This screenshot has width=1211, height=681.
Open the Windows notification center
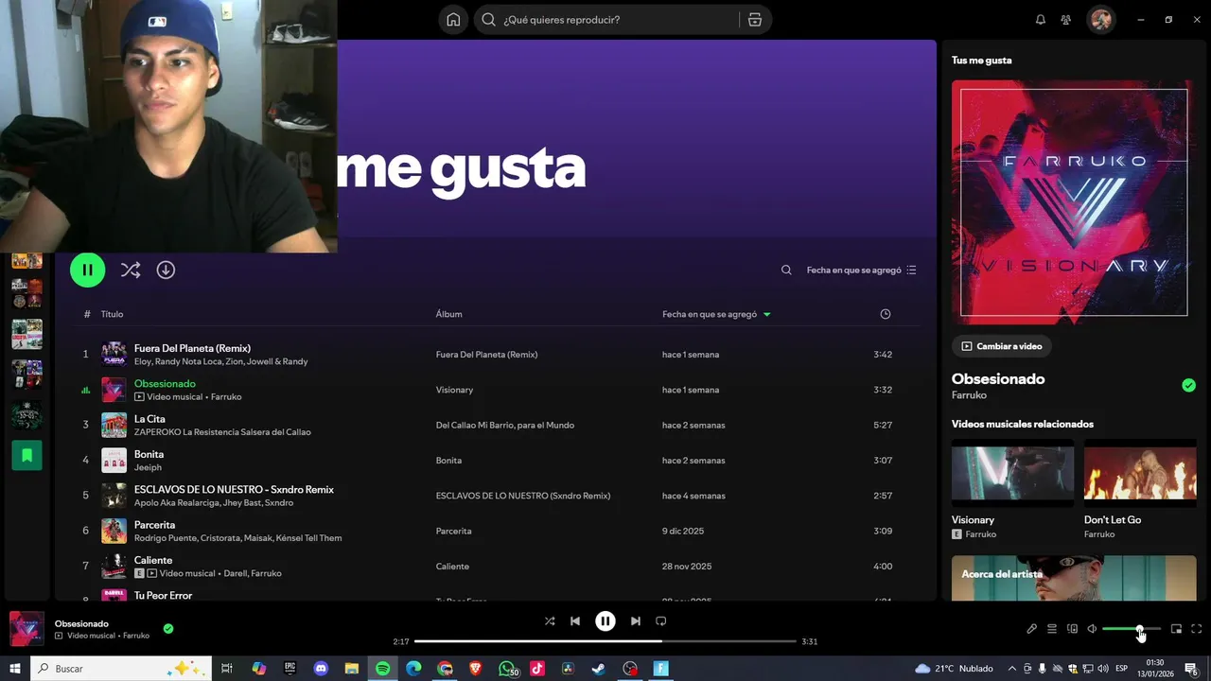(x=1192, y=669)
